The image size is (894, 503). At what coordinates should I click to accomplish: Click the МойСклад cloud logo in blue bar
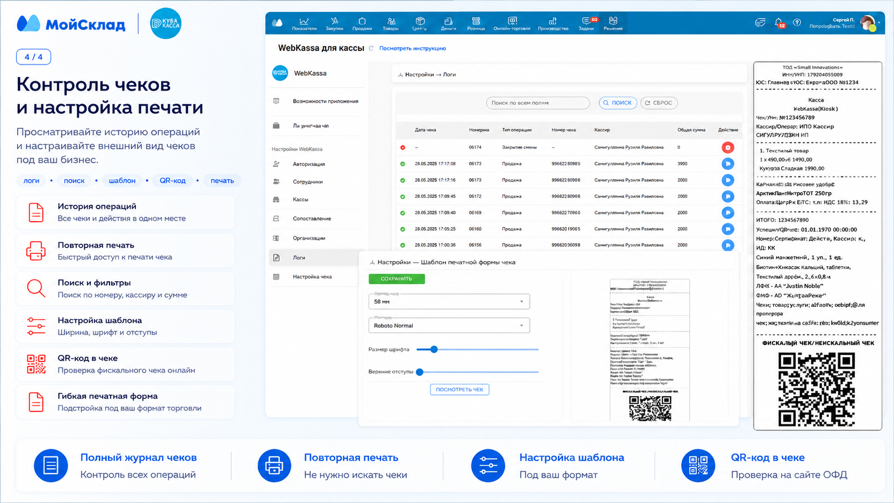[x=277, y=23]
